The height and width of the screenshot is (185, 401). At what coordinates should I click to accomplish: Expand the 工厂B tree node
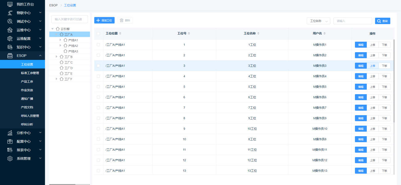coord(56,57)
